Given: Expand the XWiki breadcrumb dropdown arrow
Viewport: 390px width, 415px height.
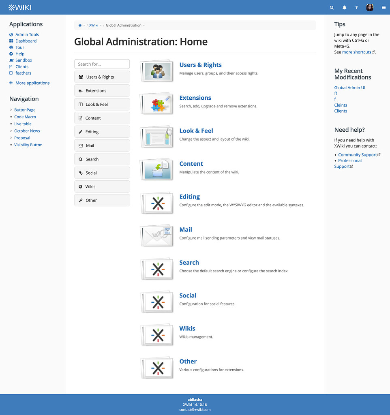Looking at the screenshot, I should pos(101,26).
